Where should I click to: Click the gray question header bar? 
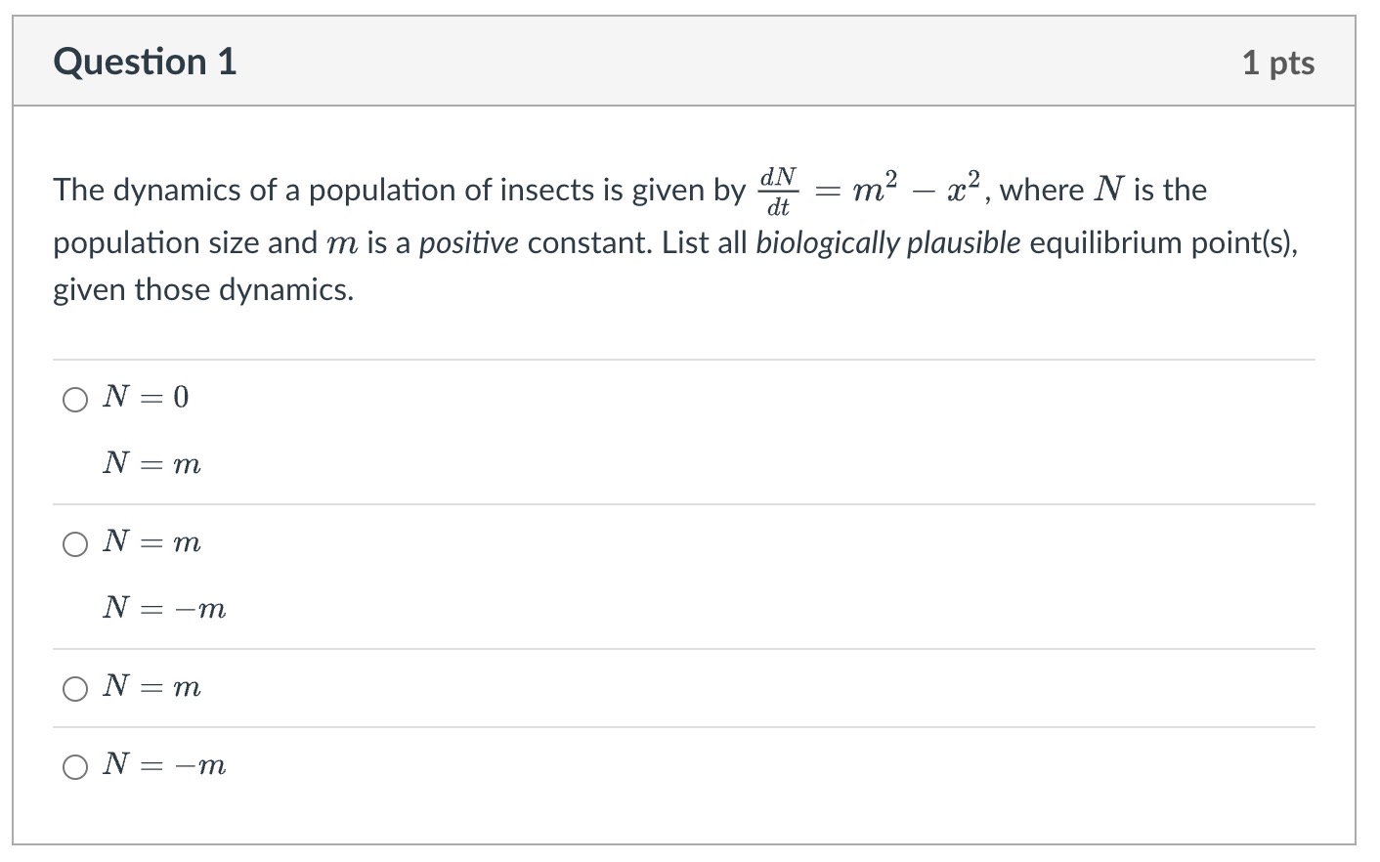(684, 61)
